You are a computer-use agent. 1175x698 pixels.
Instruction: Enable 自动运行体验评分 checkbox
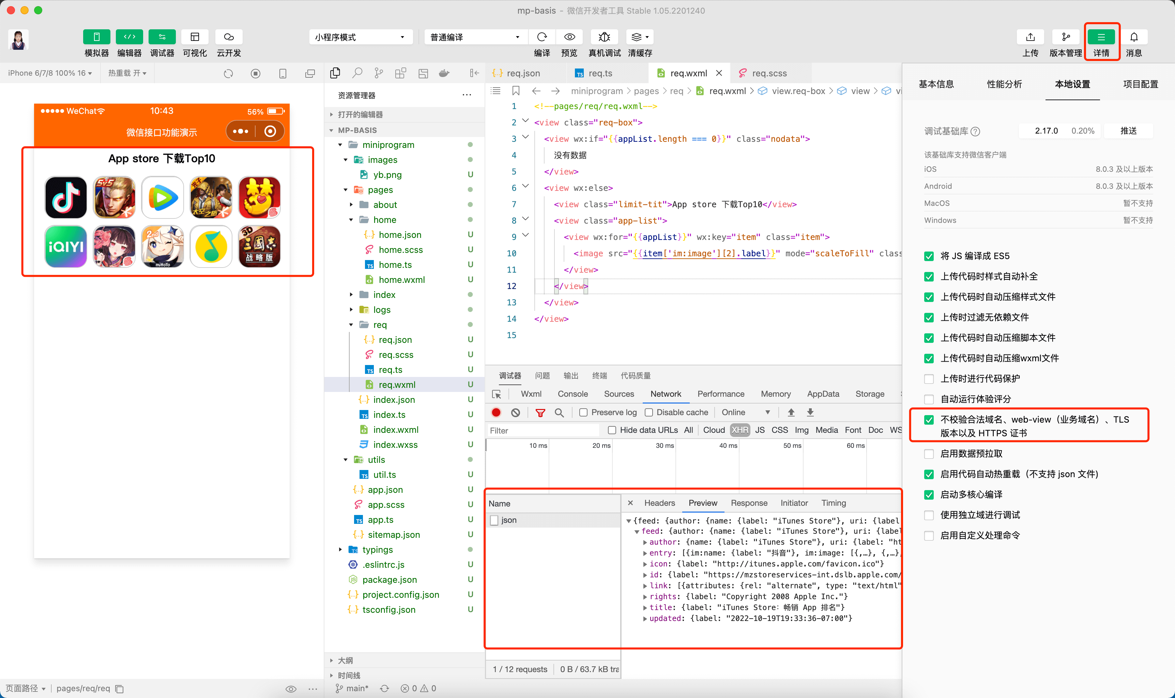click(929, 399)
